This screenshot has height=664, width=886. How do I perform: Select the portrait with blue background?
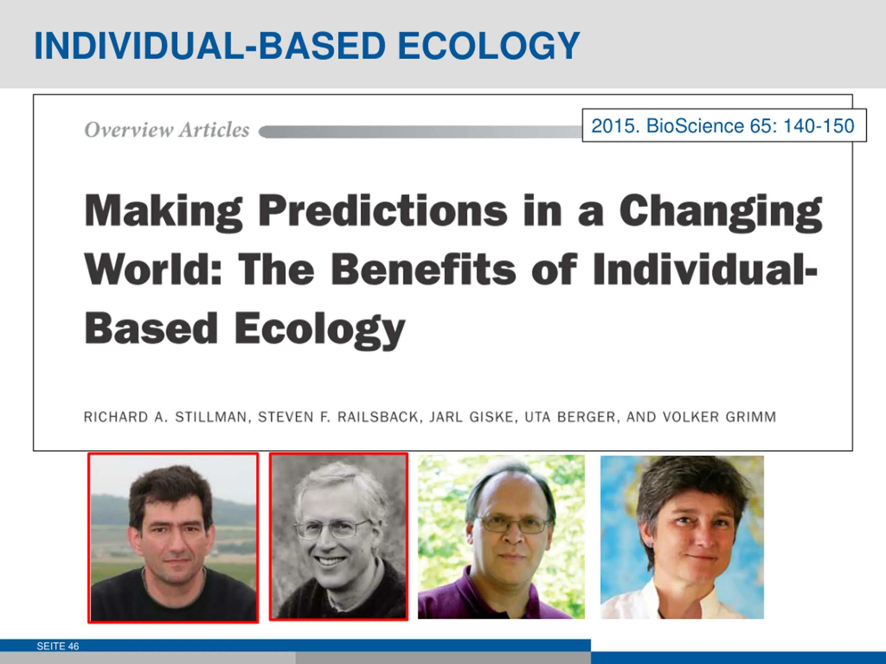pos(682,537)
